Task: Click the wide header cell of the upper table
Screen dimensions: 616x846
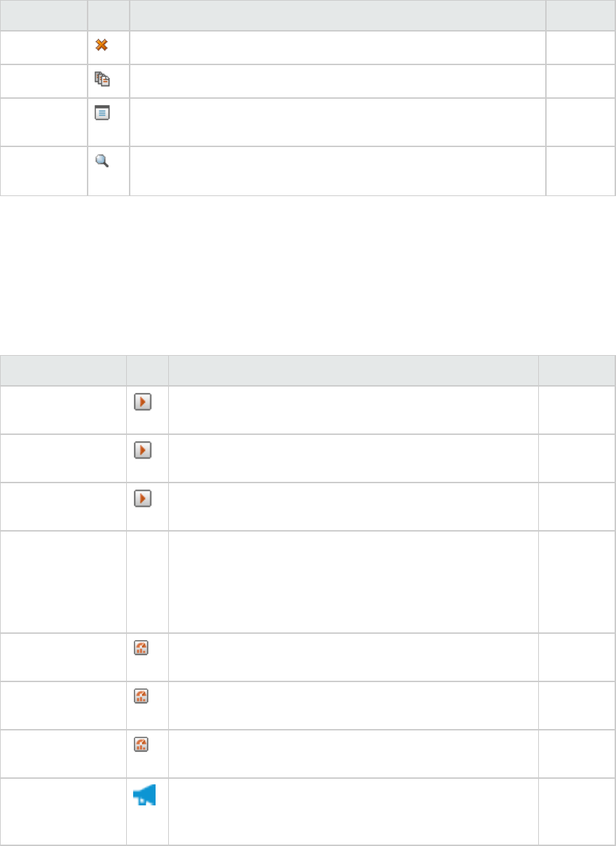Action: (337, 15)
